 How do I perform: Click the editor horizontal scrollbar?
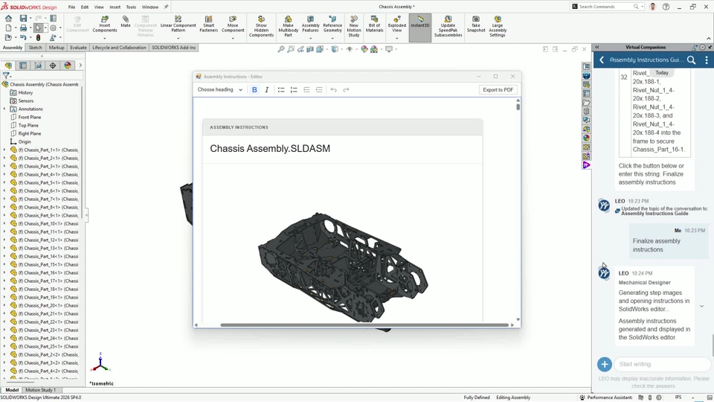tap(364, 325)
